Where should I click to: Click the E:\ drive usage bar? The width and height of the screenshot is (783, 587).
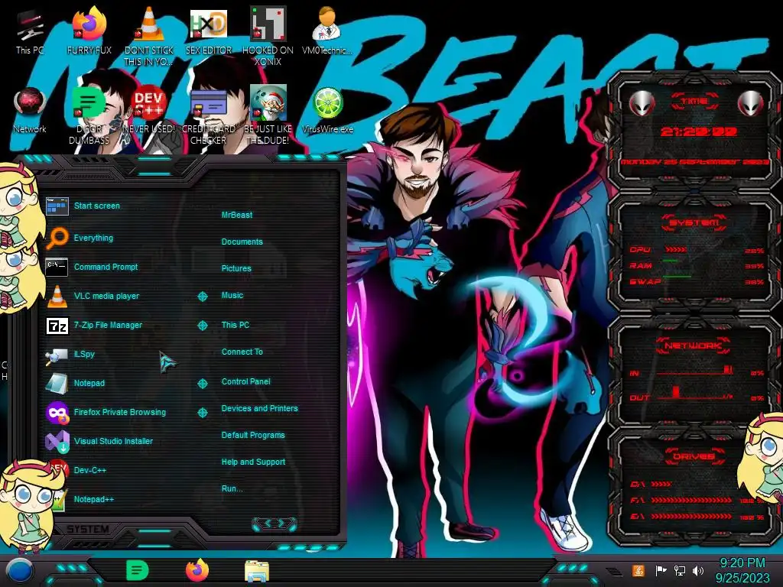click(691, 517)
